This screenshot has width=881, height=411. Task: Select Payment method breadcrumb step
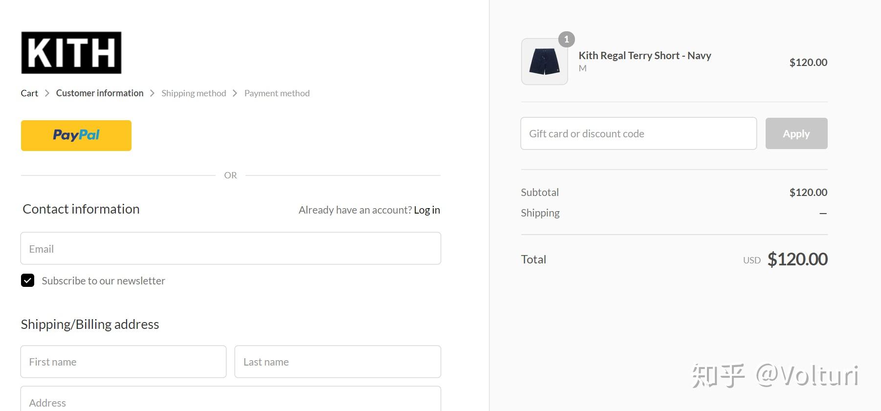(277, 93)
